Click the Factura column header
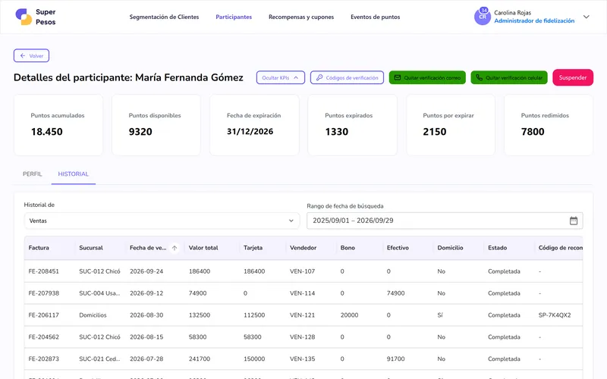The image size is (607, 379). (x=39, y=248)
